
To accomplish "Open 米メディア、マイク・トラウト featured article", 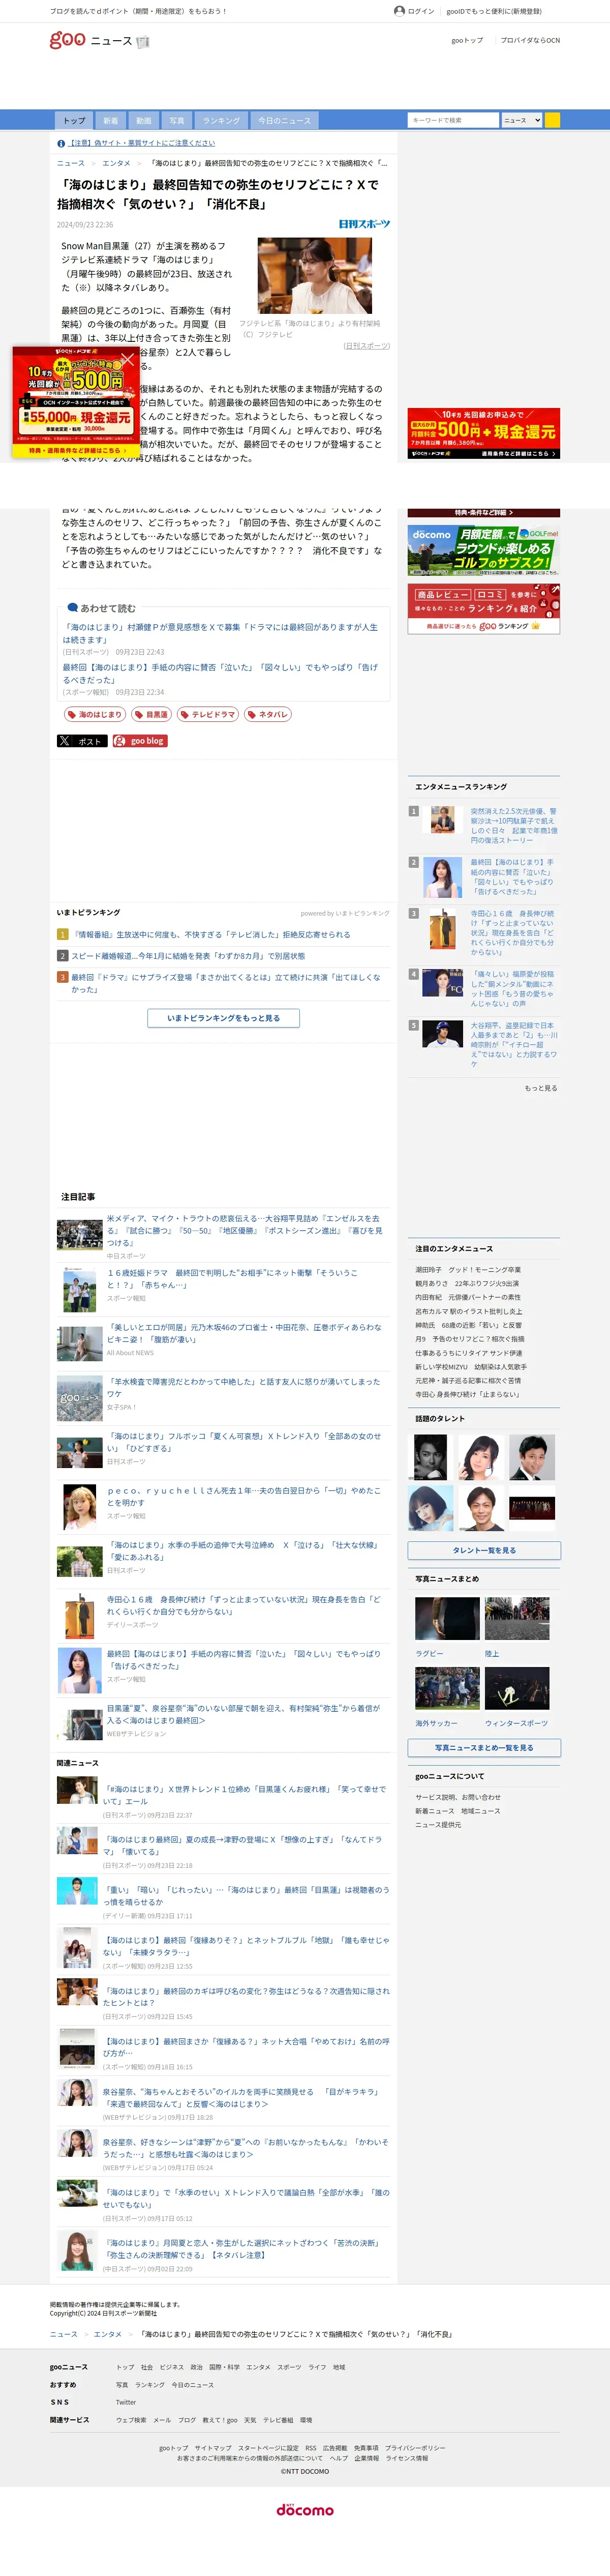I will tap(244, 1230).
